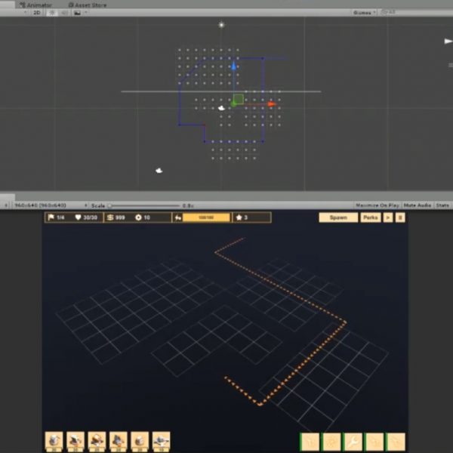Screen dimensions: 453x453
Task: Click the last ability icon bottom right
Action: [x=396, y=442]
